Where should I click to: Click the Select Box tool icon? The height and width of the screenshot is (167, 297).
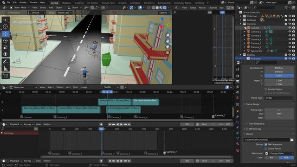[5, 19]
